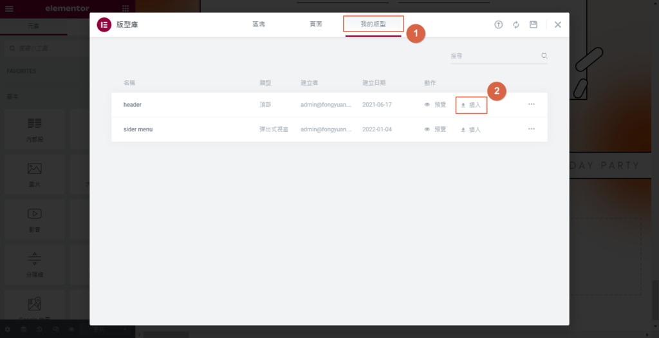659x338 pixels.
Task: Click the template search input field
Action: (493, 57)
